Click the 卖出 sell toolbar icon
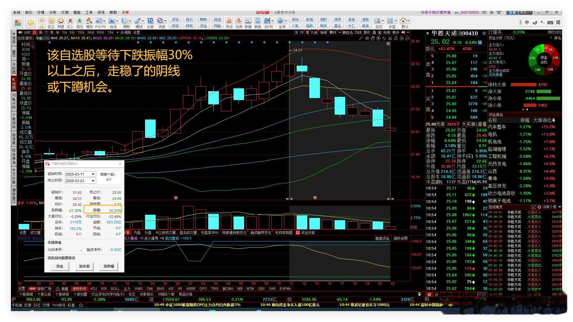Screen dimensions: 573x322 [80, 21]
